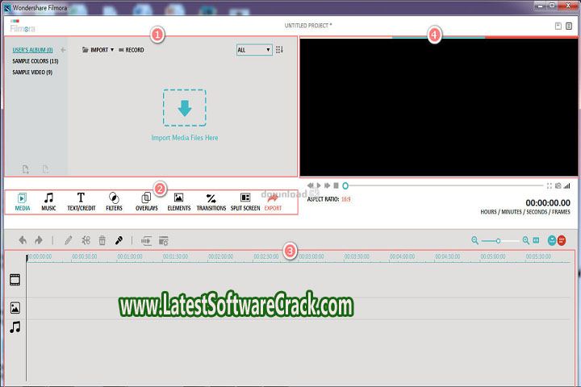Click the back arrow beside User's Album
Viewport: 581px width, 387px height.
63,50
